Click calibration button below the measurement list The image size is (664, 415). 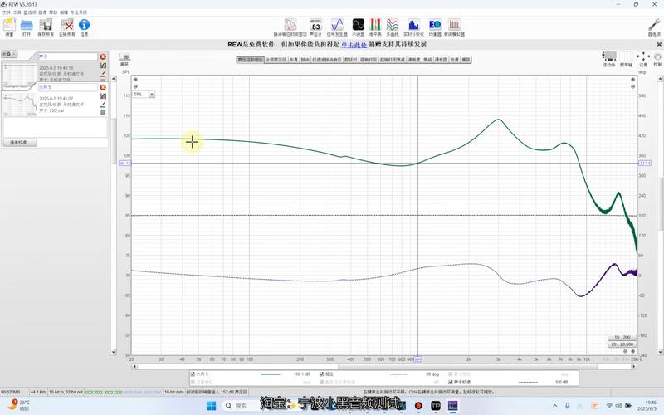[x=20, y=143]
